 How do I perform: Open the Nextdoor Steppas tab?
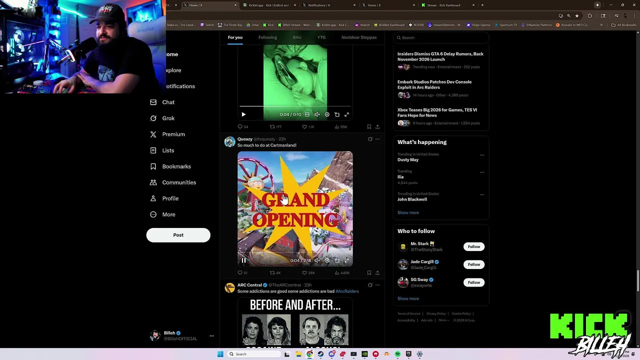(359, 37)
